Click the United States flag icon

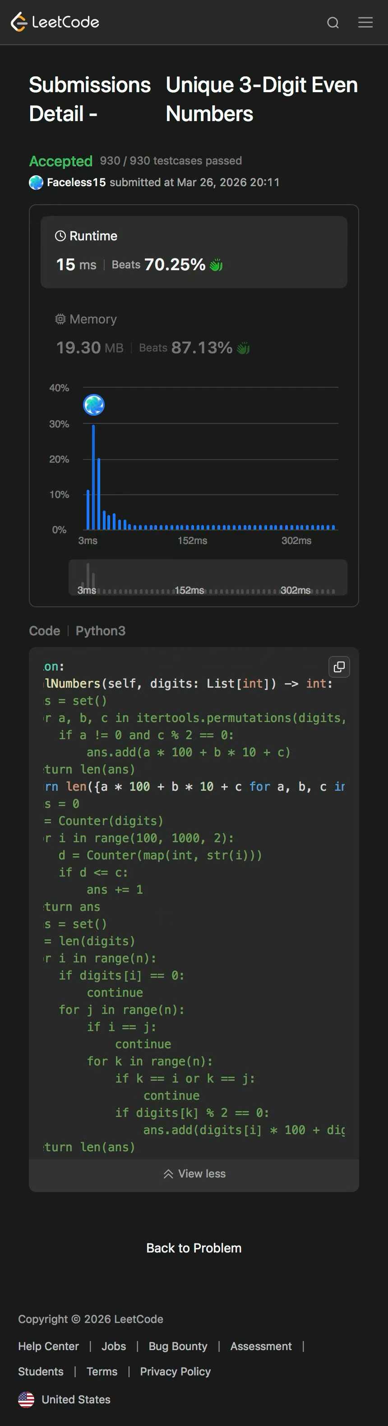(x=26, y=1399)
